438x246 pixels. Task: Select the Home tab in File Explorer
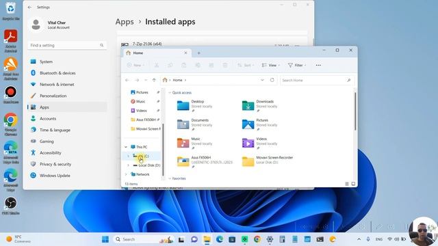coord(157,53)
